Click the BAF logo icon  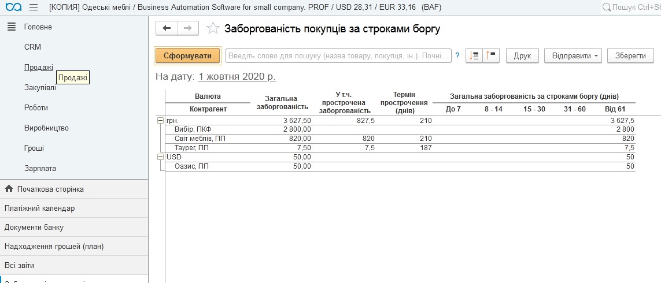tap(12, 7)
